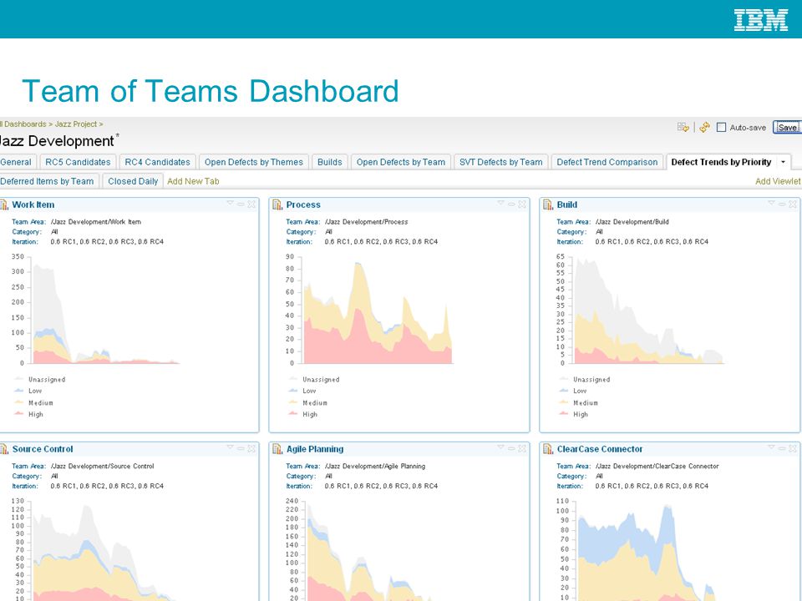The height and width of the screenshot is (601, 802).
Task: Remove the ClearCase Connector viewlet with its X icon
Action: [792, 448]
